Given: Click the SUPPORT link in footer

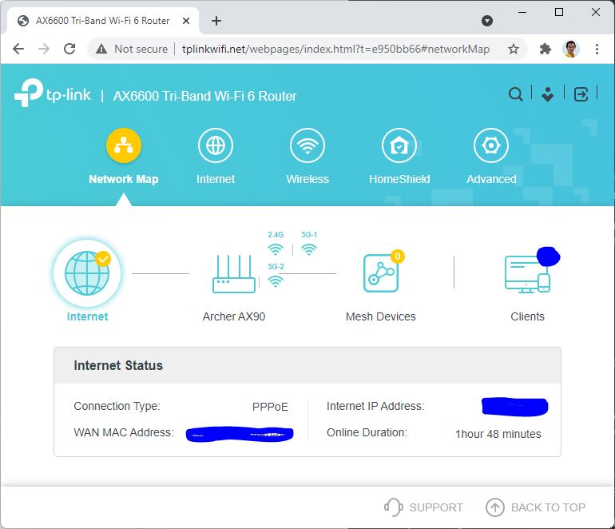Looking at the screenshot, I should [x=423, y=507].
